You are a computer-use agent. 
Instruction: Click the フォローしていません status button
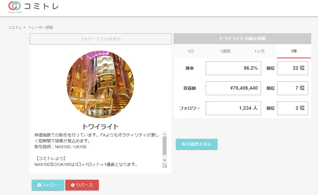(100, 39)
